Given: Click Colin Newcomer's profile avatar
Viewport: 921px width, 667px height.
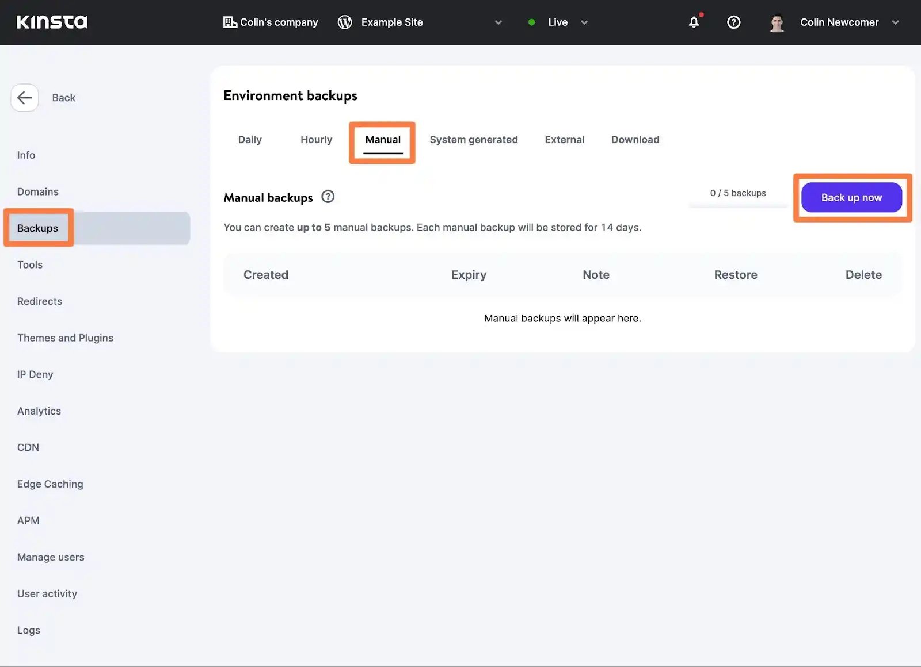Looking at the screenshot, I should click(x=777, y=22).
